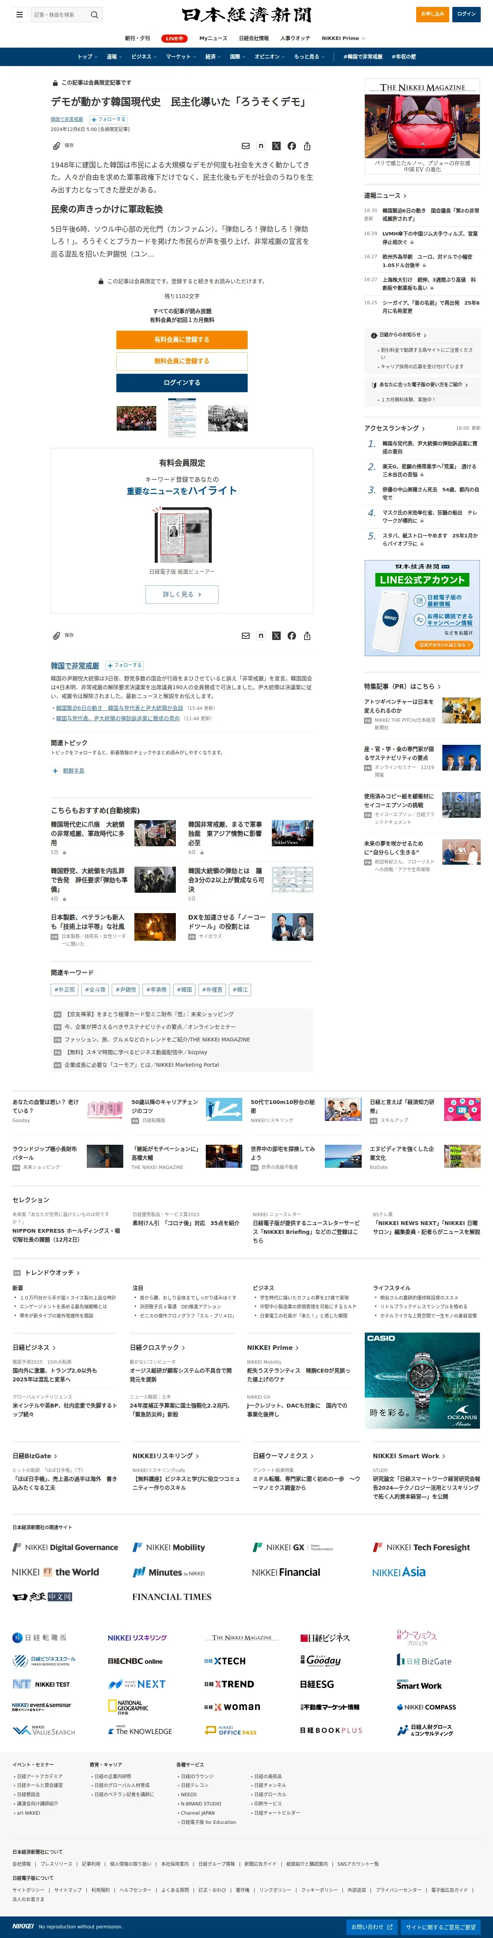Image resolution: width=493 pixels, height=1938 pixels.
Task: Open the hamburger menu in the header
Action: click(19, 14)
